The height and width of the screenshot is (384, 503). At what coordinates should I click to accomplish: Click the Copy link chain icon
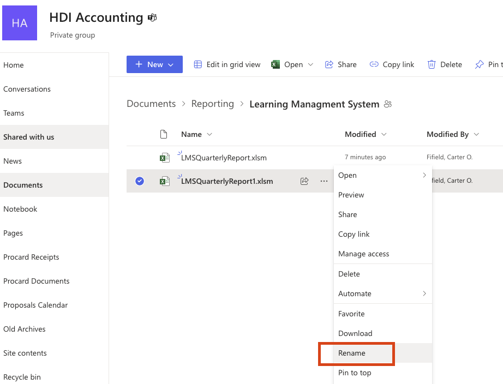coord(374,64)
